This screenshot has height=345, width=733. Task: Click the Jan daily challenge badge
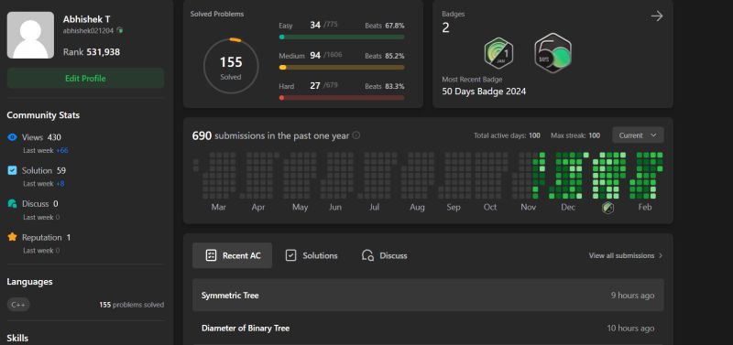point(498,53)
